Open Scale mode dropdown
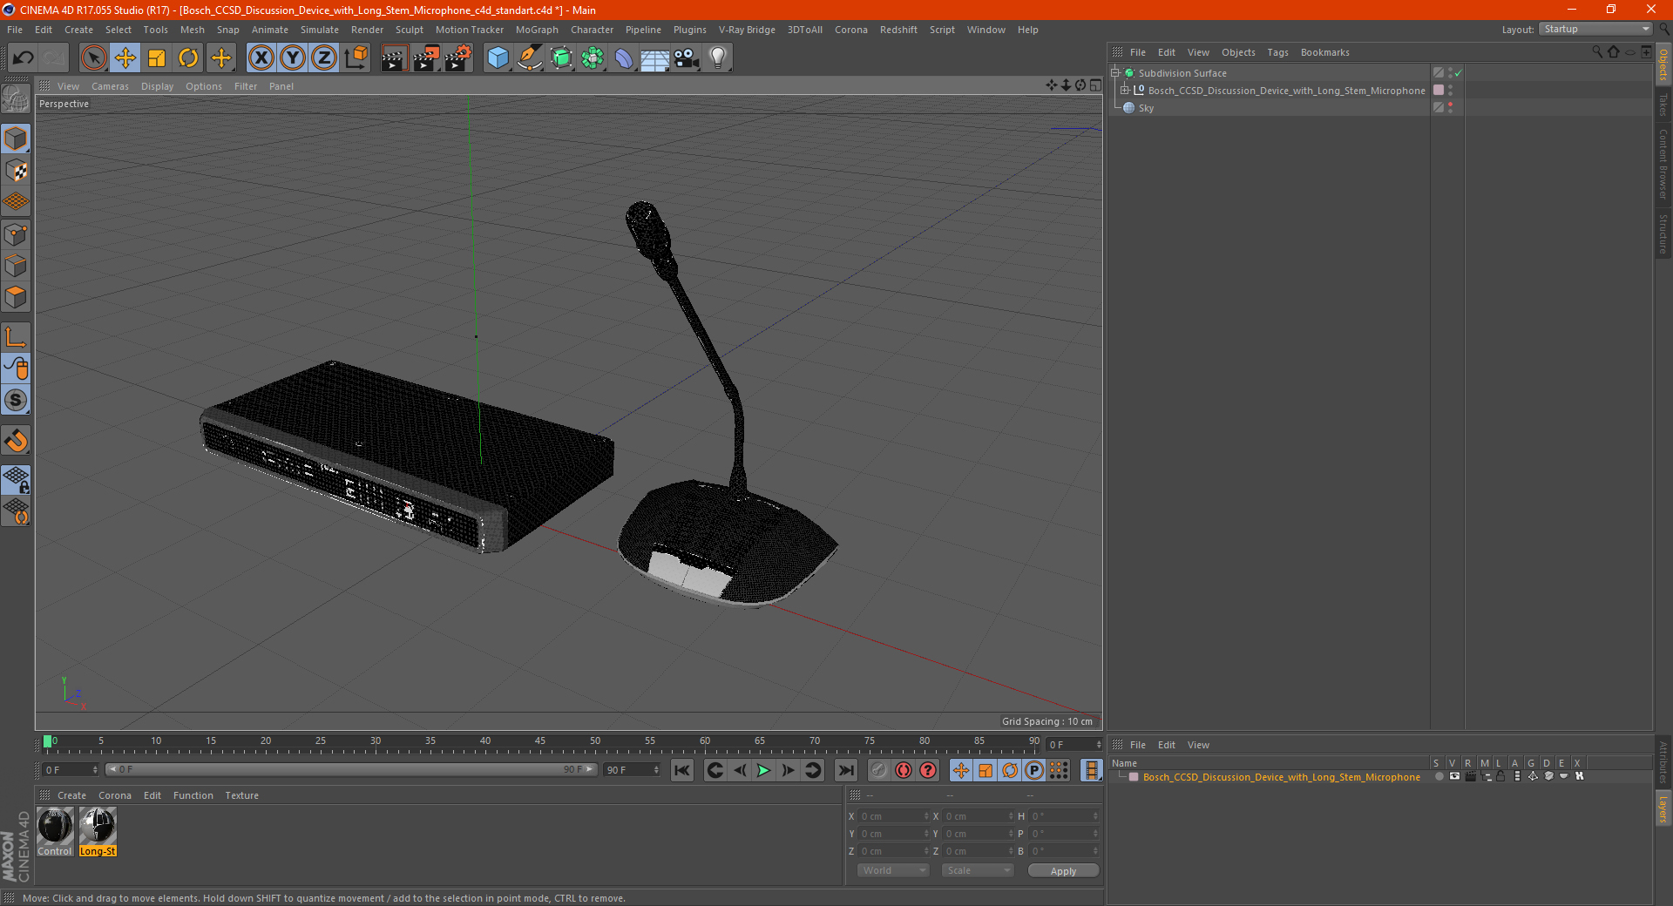The image size is (1673, 906). [x=978, y=870]
